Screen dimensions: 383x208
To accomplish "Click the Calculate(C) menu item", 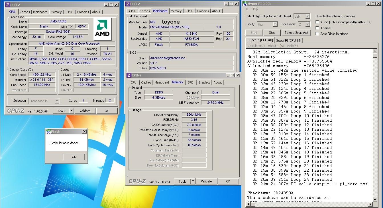I will pyautogui.click(x=256, y=46).
